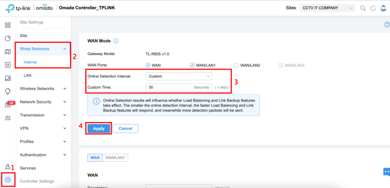Click the tp-link omada logo
The image size is (390, 188).
[29, 8]
